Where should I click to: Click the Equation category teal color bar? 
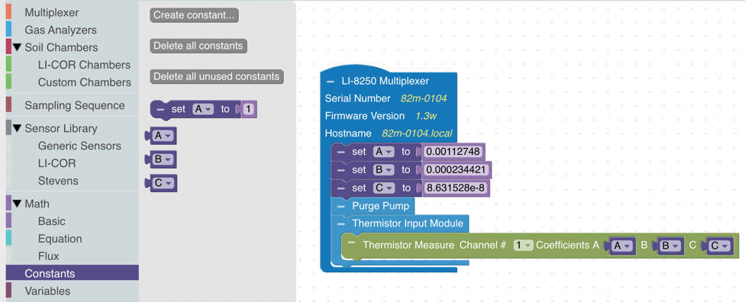8,239
